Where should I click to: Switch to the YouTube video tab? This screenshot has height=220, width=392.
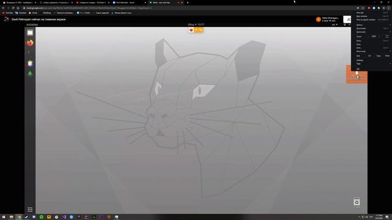(92, 2)
